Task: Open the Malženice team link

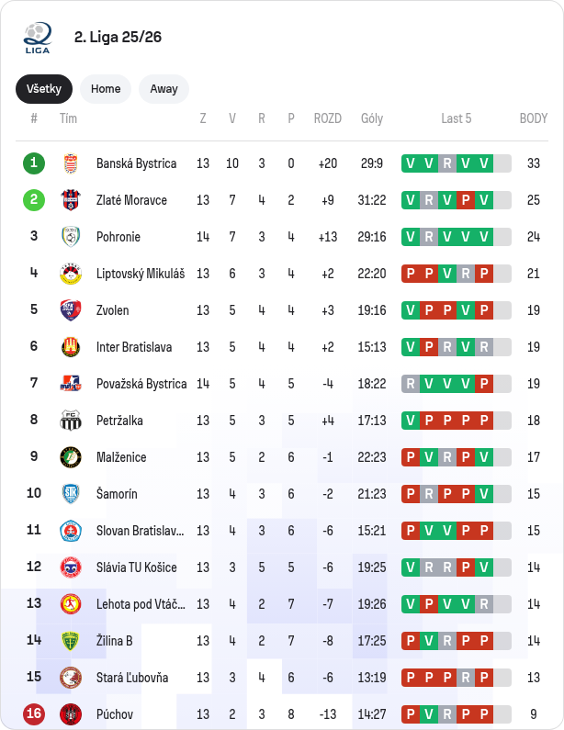Action: [121, 457]
